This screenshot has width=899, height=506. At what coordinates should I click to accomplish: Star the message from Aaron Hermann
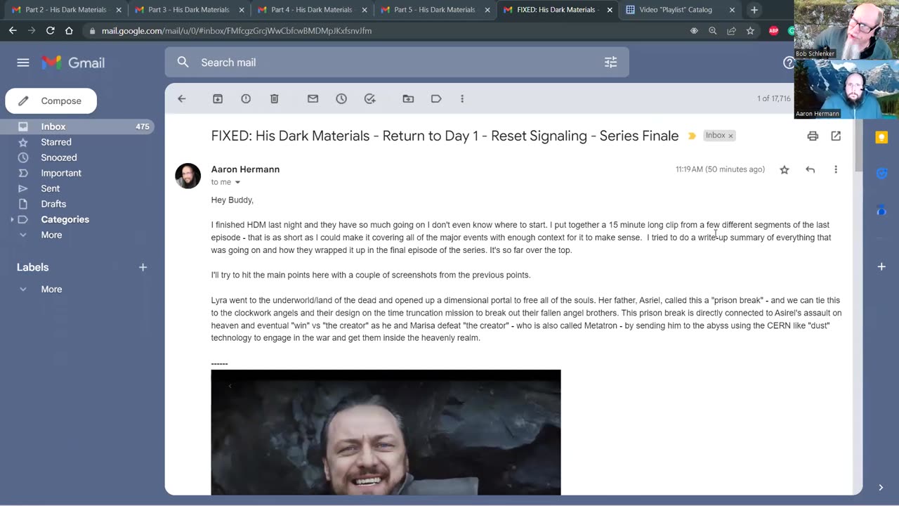click(785, 169)
